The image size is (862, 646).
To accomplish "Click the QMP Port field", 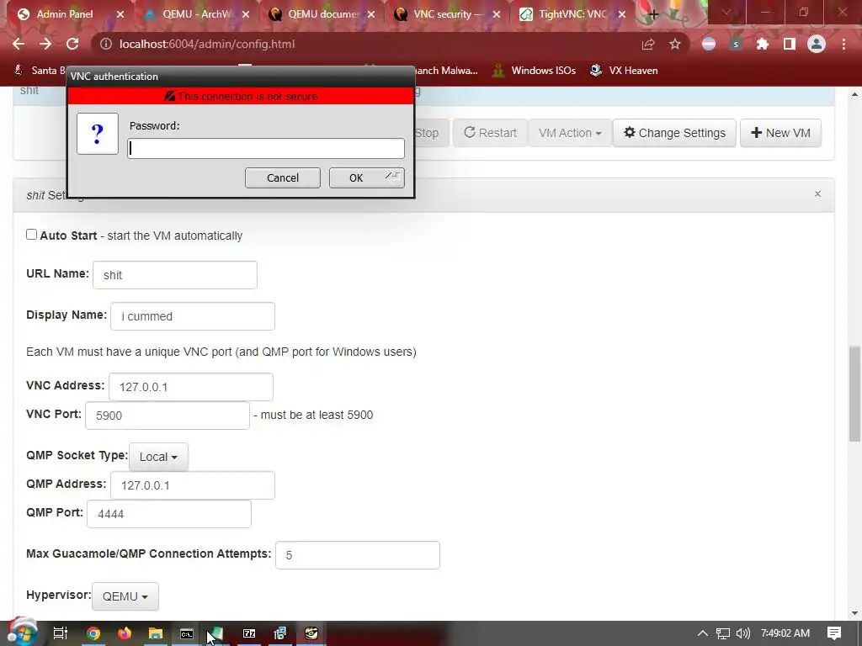I will 168,514.
